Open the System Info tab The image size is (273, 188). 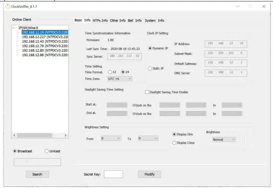tap(154, 20)
